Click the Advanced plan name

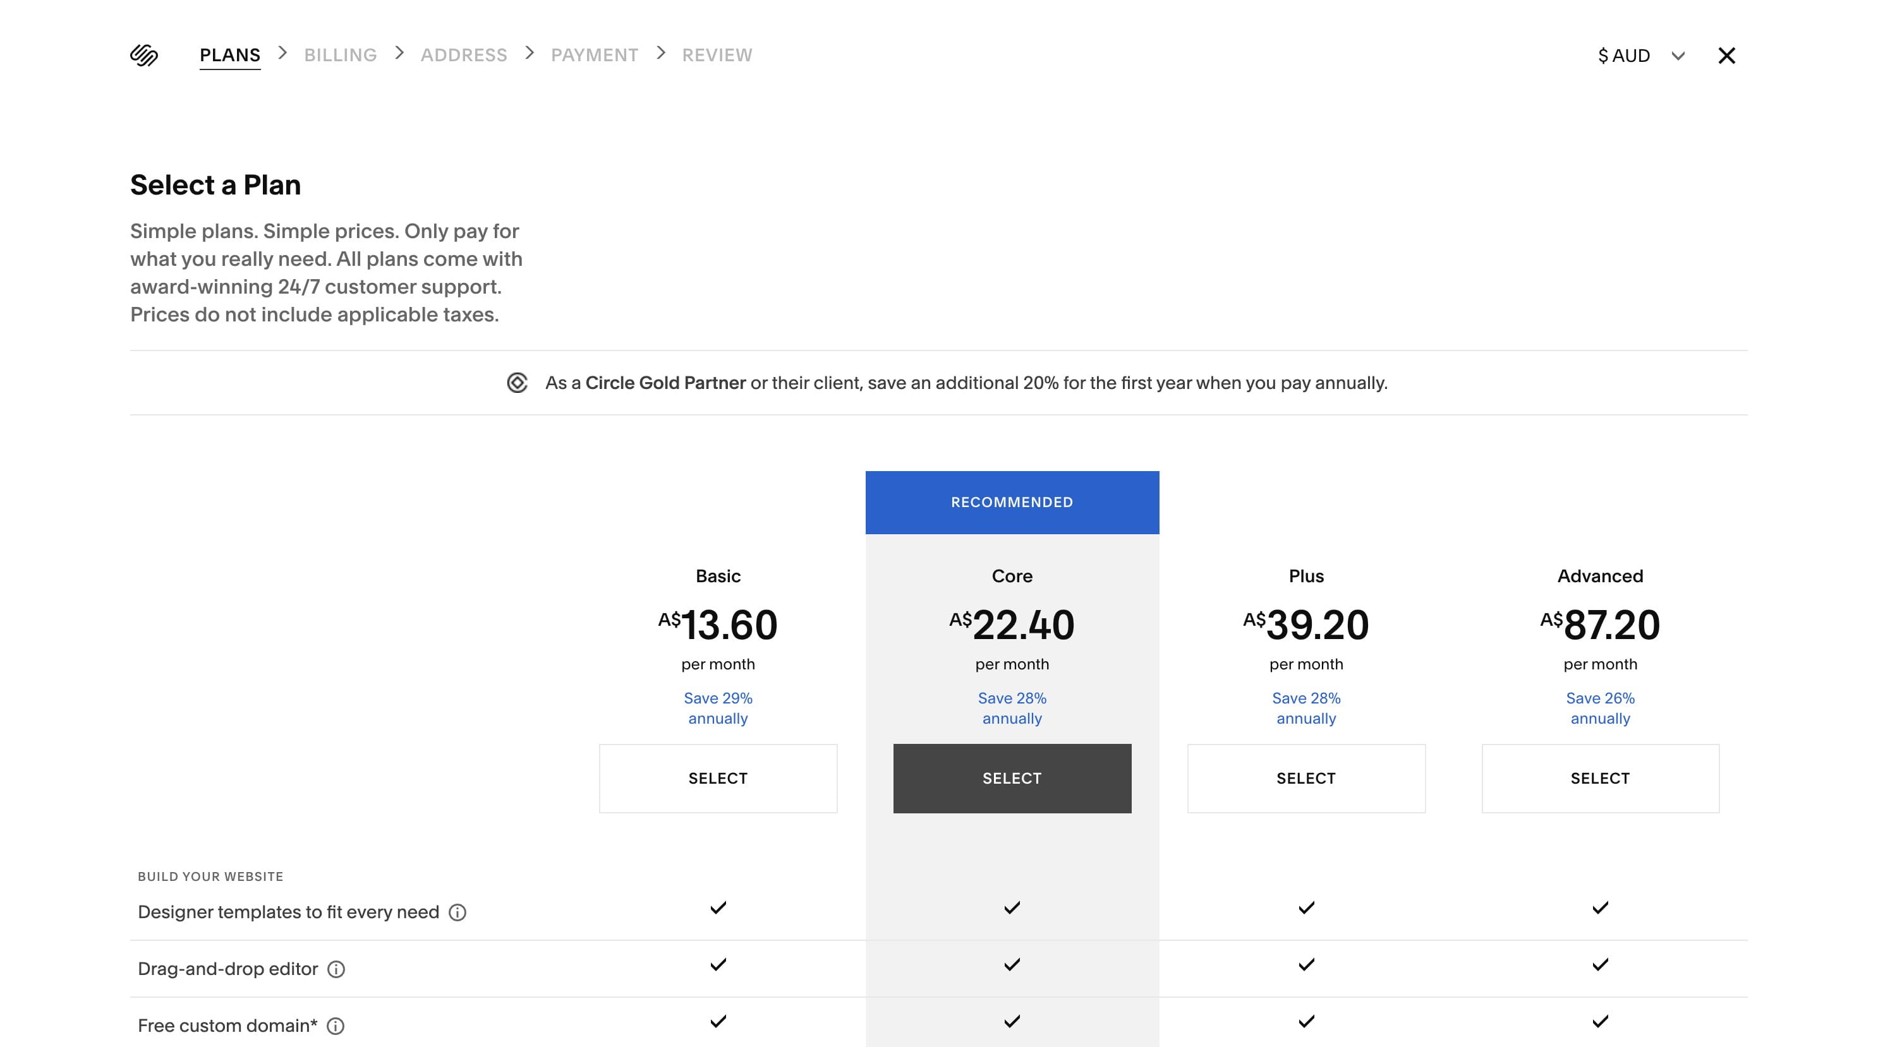coord(1600,577)
